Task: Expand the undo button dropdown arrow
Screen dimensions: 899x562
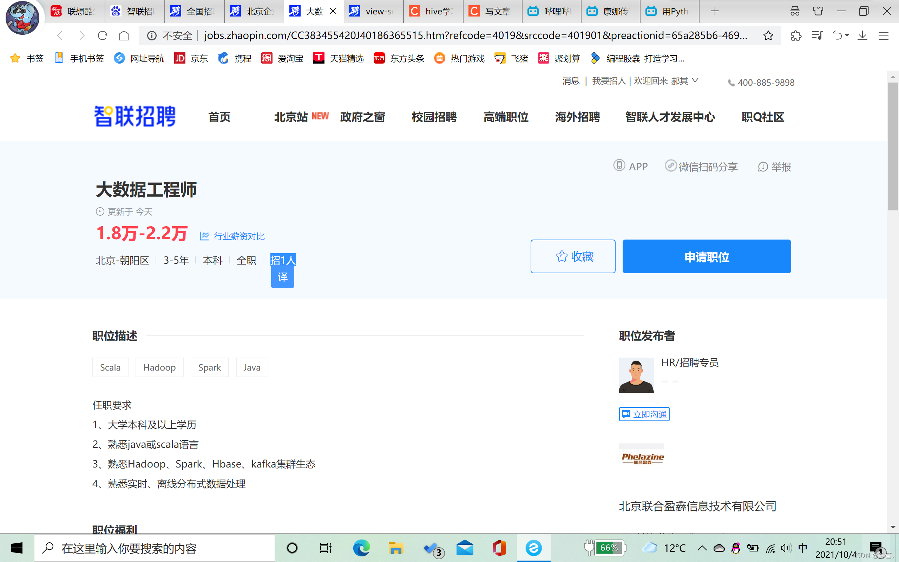Action: pyautogui.click(x=847, y=36)
